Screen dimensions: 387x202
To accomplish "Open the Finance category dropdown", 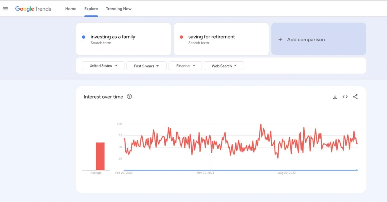I will [185, 66].
